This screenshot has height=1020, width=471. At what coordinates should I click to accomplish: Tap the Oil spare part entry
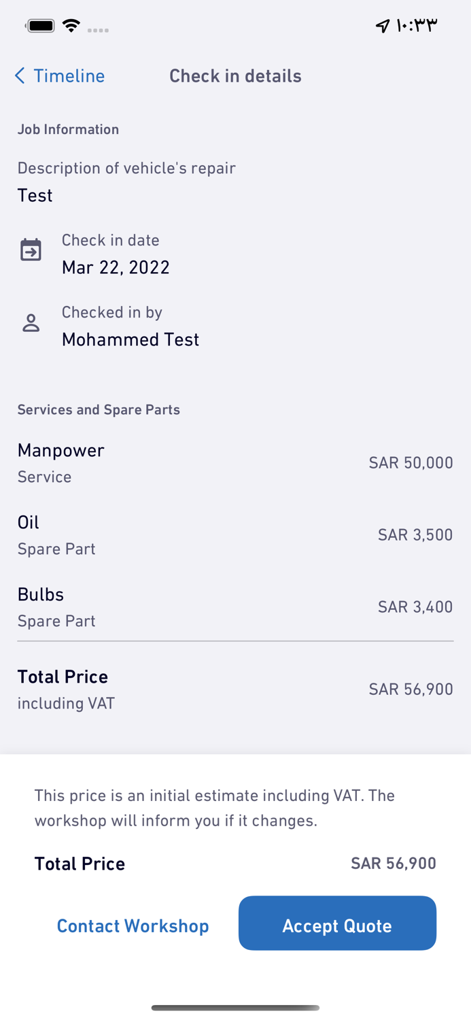(235, 534)
